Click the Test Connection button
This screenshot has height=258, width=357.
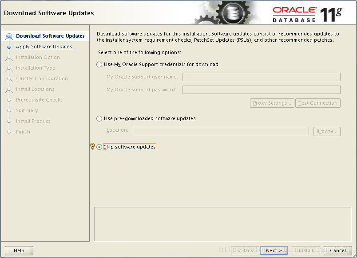318,103
